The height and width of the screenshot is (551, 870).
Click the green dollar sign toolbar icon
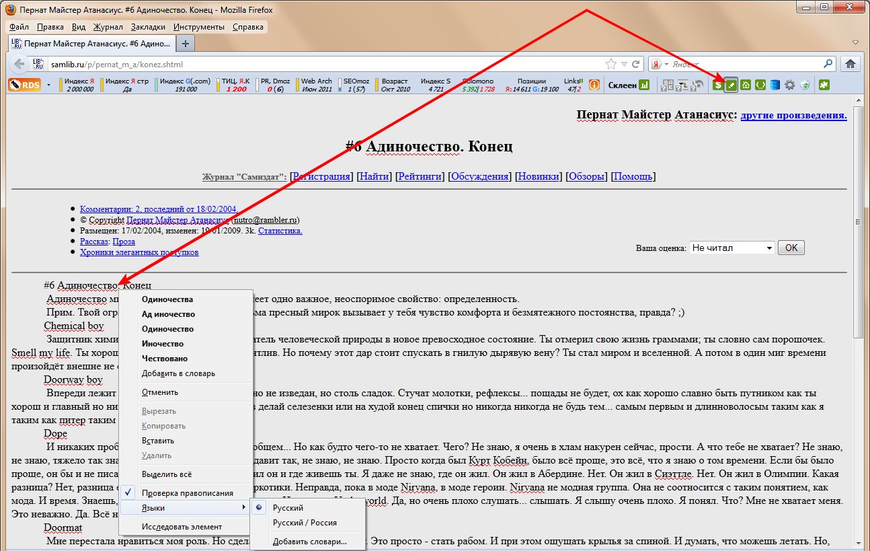coord(718,85)
